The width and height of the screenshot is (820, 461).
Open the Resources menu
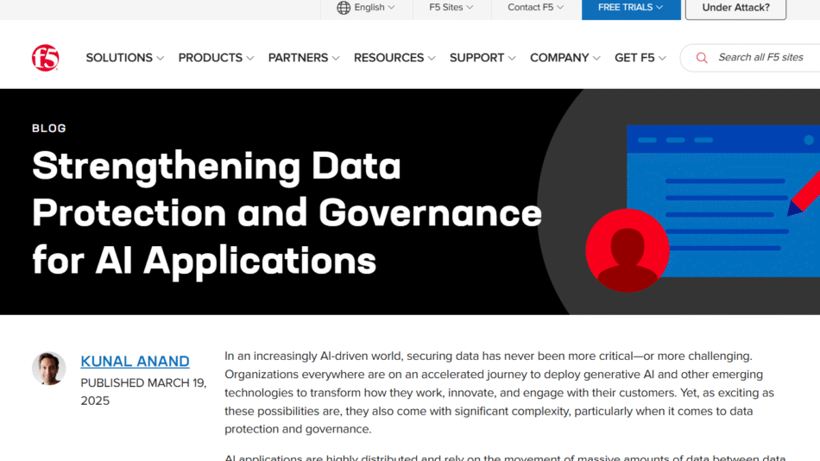pos(394,58)
